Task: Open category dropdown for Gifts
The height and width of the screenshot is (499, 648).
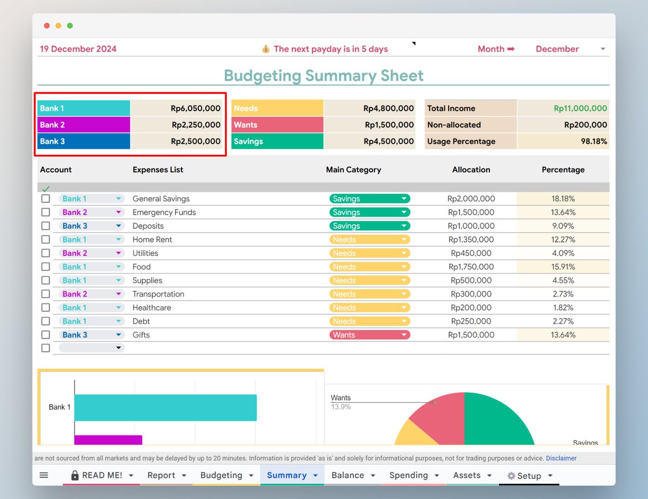Action: pos(403,335)
